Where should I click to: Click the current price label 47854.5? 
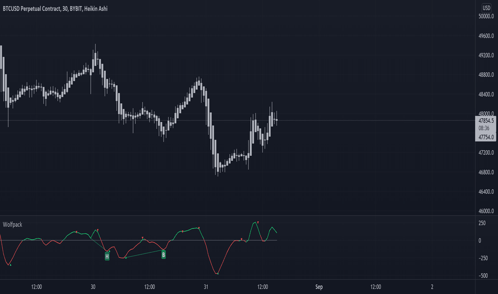486,121
